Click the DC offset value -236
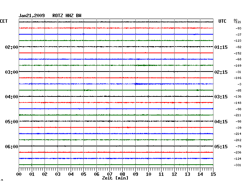The width and height of the screenshot is (243, 184). [237, 152]
